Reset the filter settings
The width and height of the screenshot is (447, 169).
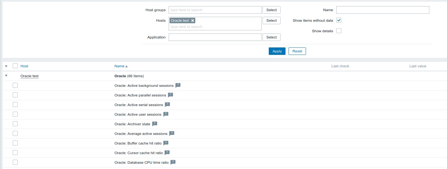click(x=297, y=51)
